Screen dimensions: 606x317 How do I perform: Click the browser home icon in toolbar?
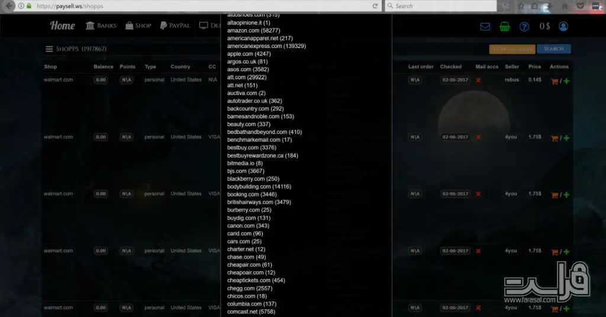[565, 6]
